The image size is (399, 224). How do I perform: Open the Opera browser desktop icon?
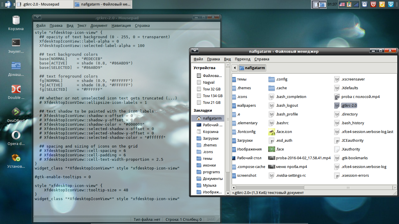coord(16,135)
